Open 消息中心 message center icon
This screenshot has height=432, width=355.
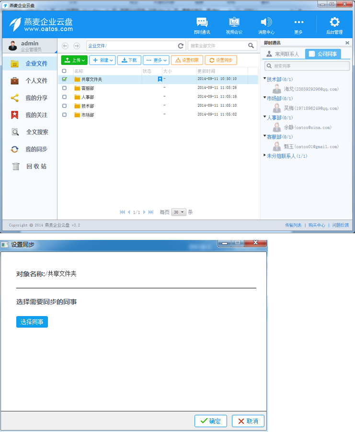tap(266, 23)
